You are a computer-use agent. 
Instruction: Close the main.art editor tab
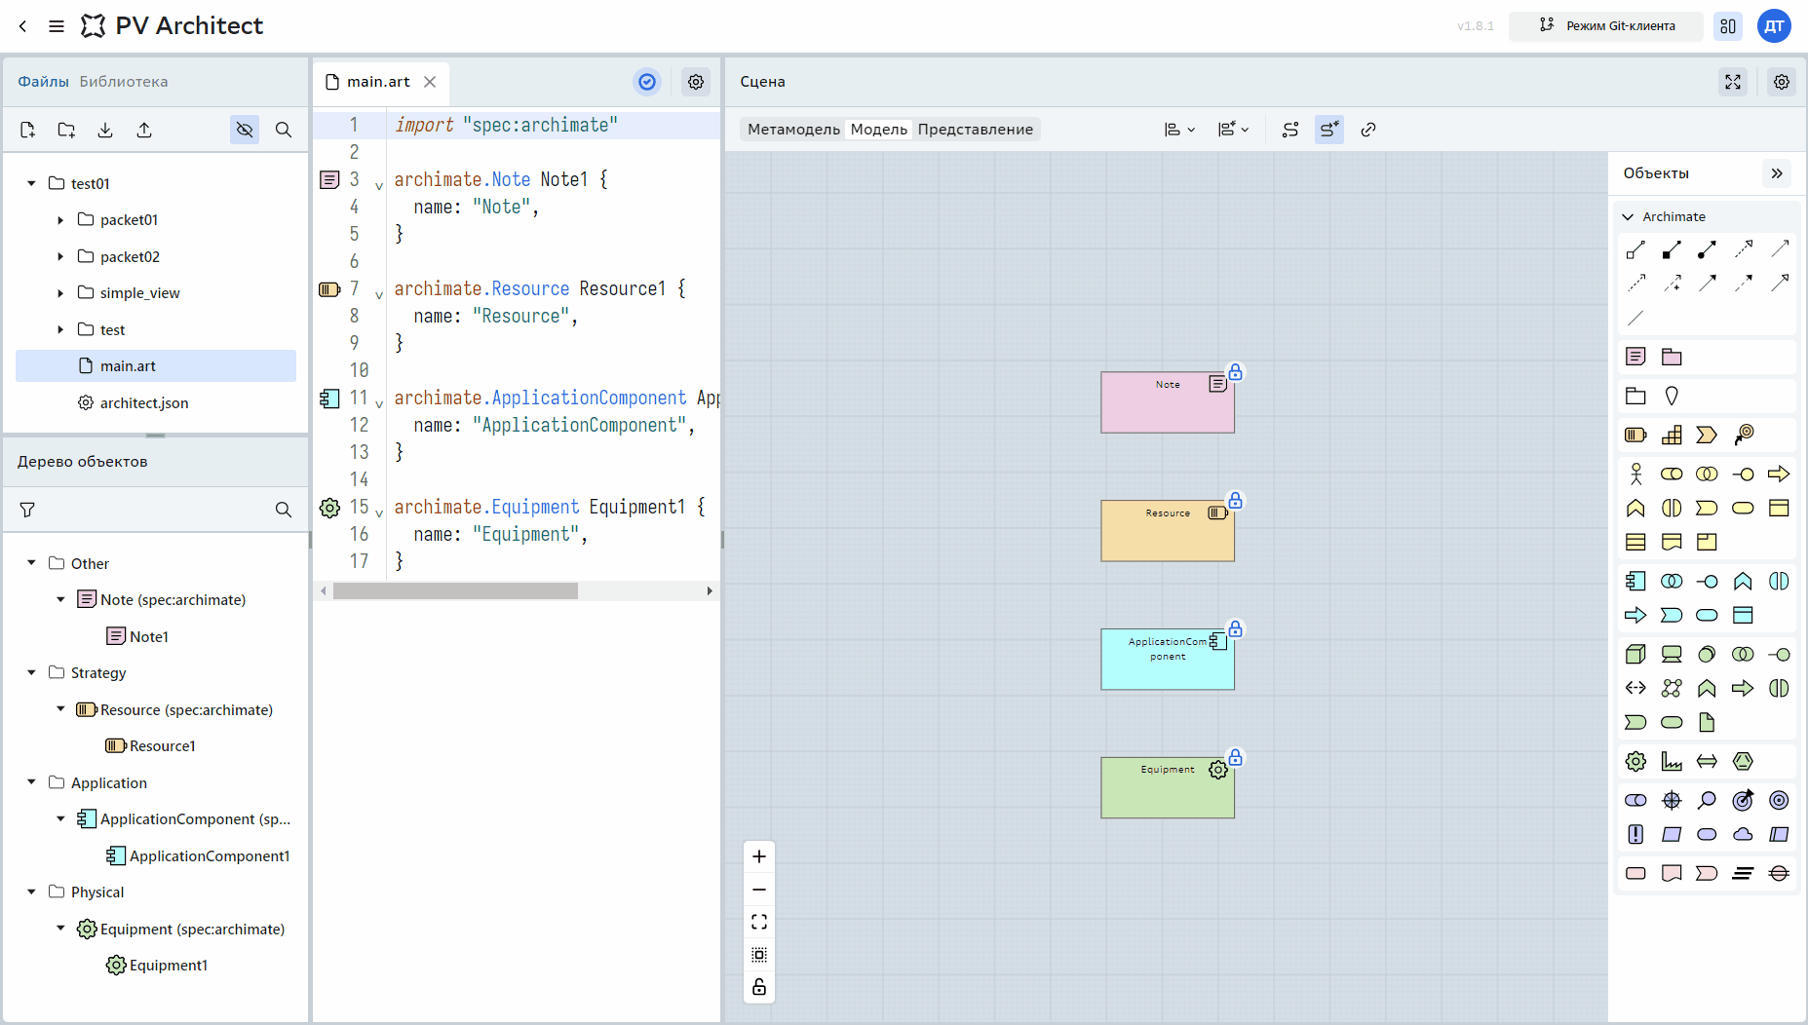pos(430,82)
